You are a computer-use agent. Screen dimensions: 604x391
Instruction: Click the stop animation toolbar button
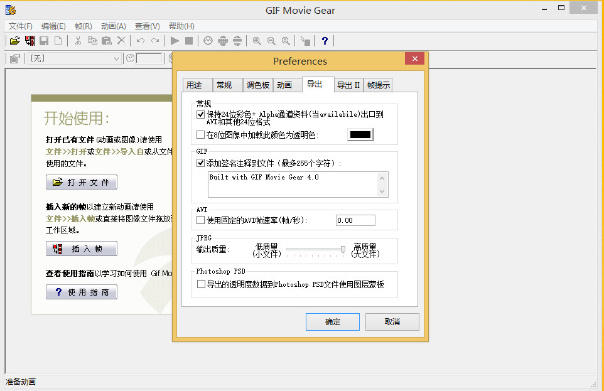[x=189, y=41]
